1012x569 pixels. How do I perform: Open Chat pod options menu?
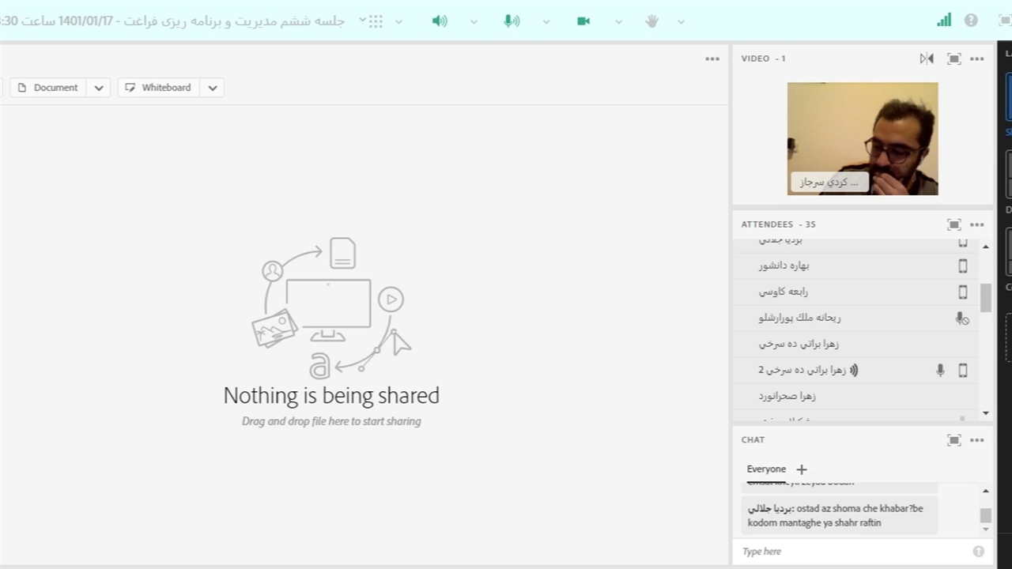point(977,440)
